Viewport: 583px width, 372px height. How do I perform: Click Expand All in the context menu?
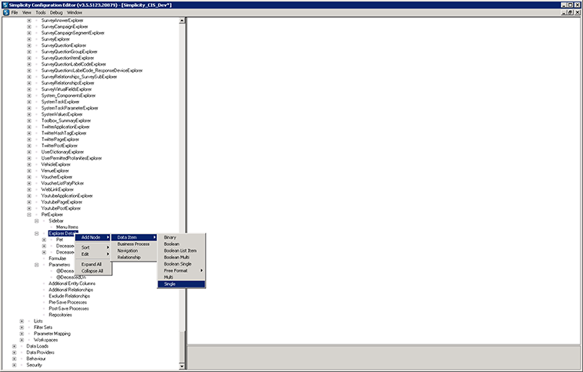click(92, 265)
